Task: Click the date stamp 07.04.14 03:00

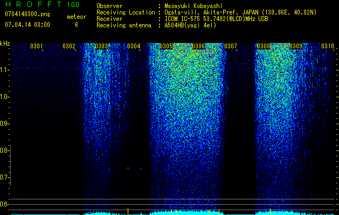Action: click(27, 24)
